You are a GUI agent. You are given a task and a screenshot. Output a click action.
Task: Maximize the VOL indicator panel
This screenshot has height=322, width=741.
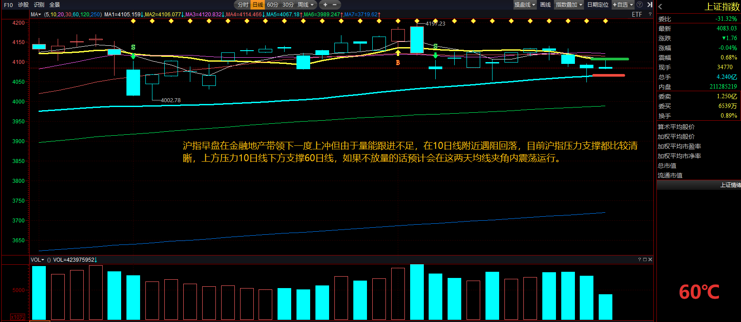[x=645, y=260]
